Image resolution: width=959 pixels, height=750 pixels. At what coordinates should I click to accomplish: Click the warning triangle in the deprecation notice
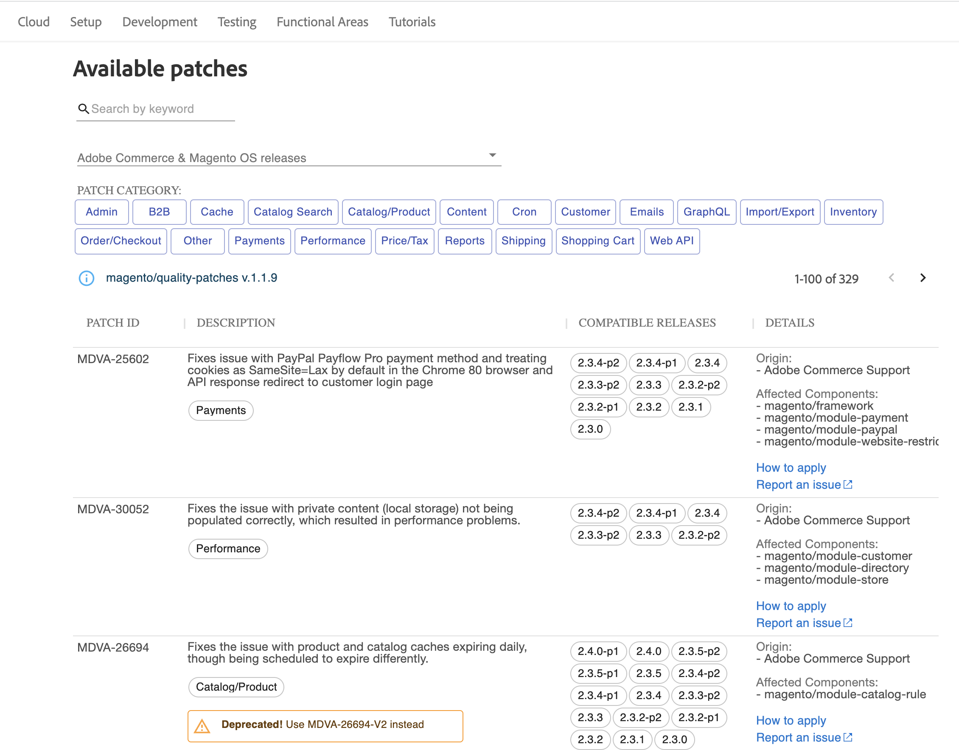tap(203, 725)
